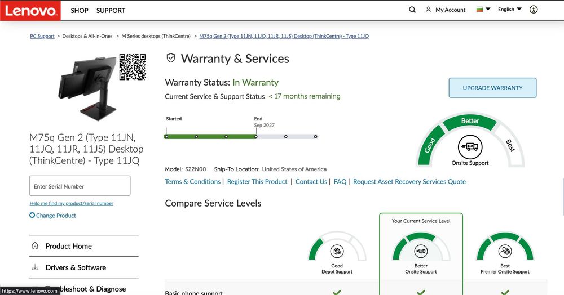Click the Change Product refresh icon

[32, 215]
